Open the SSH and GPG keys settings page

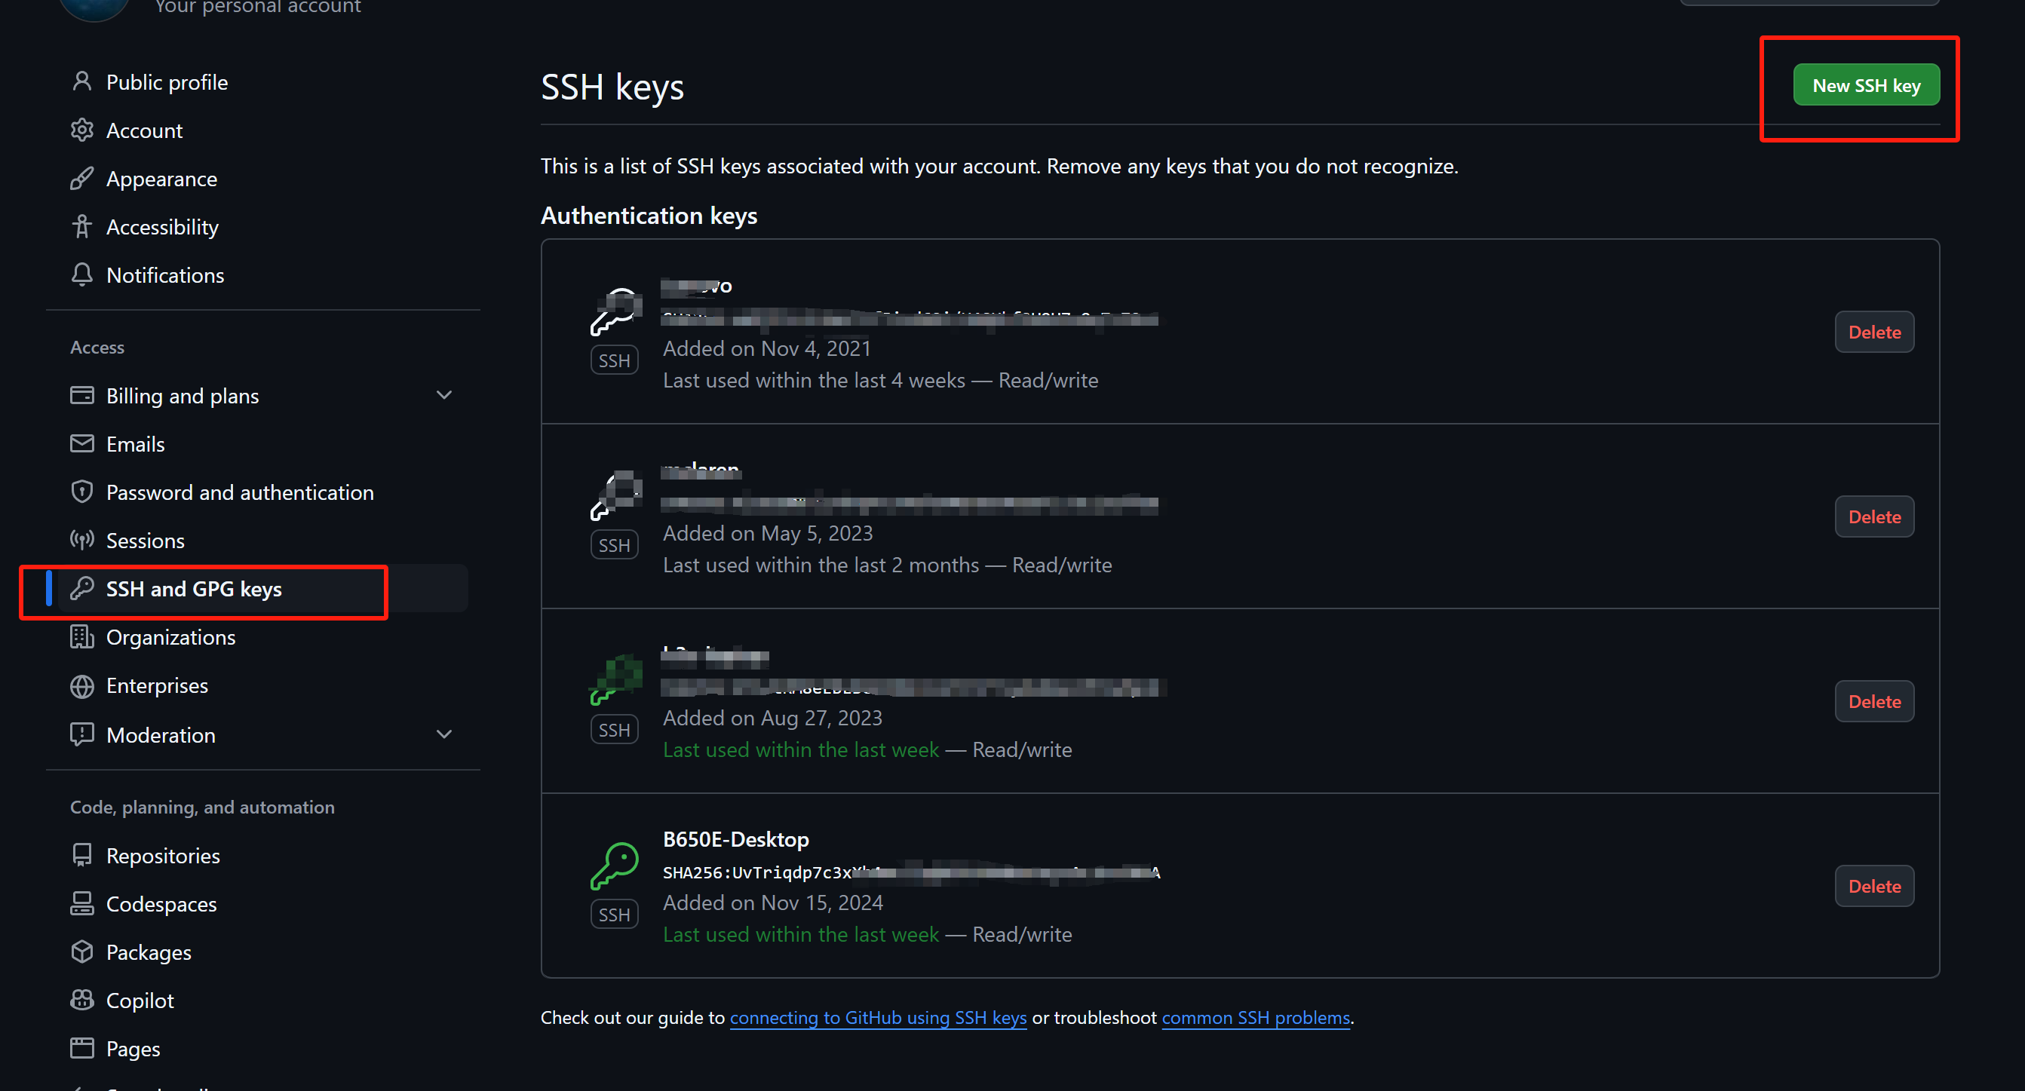(x=193, y=589)
